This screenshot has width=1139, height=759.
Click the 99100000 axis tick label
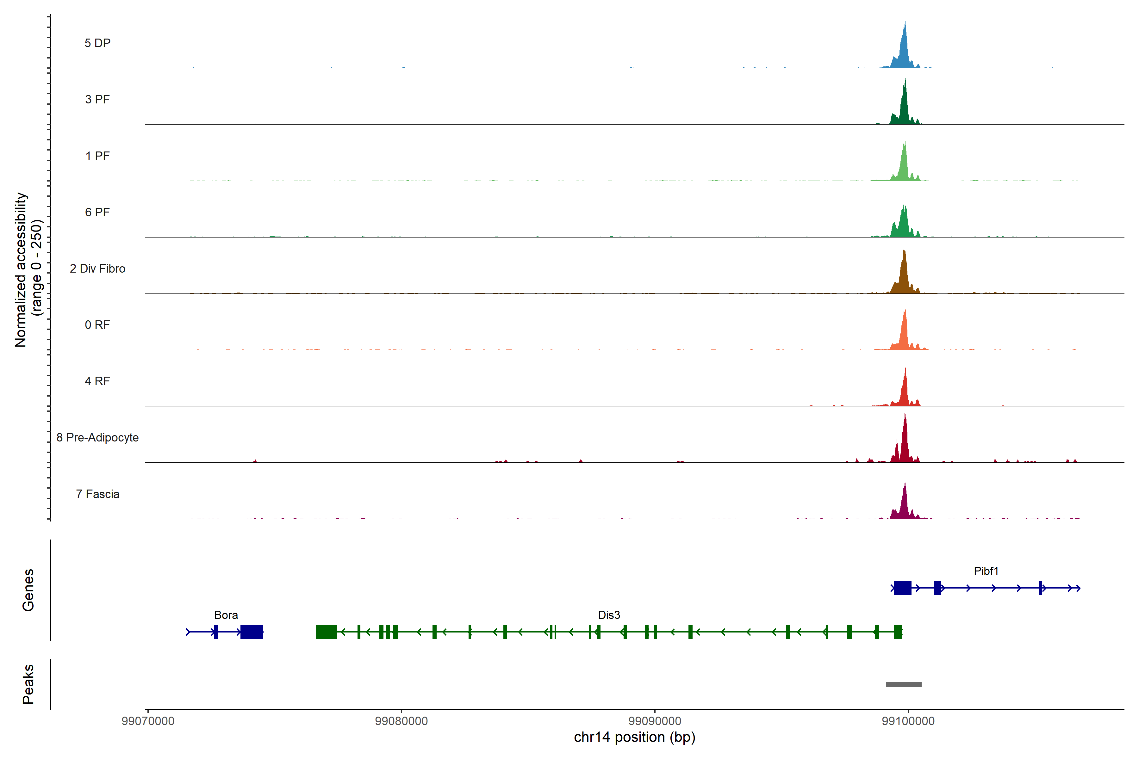click(908, 721)
